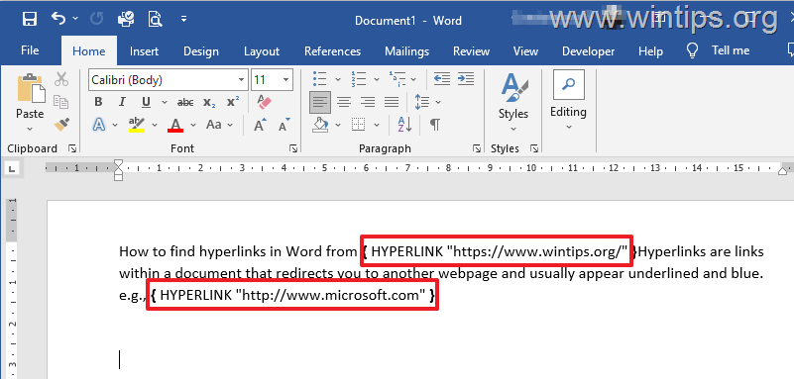Toggle Align Left paragraph alignment
The height and width of the screenshot is (379, 794).
320,102
